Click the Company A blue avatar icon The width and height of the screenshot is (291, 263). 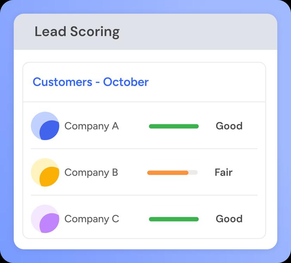click(x=45, y=126)
